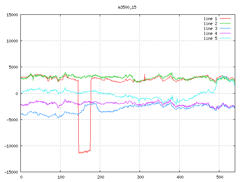Click the 15000 y-axis tick label
Image resolution: width=242 pixels, height=182 pixels.
coord(12,15)
